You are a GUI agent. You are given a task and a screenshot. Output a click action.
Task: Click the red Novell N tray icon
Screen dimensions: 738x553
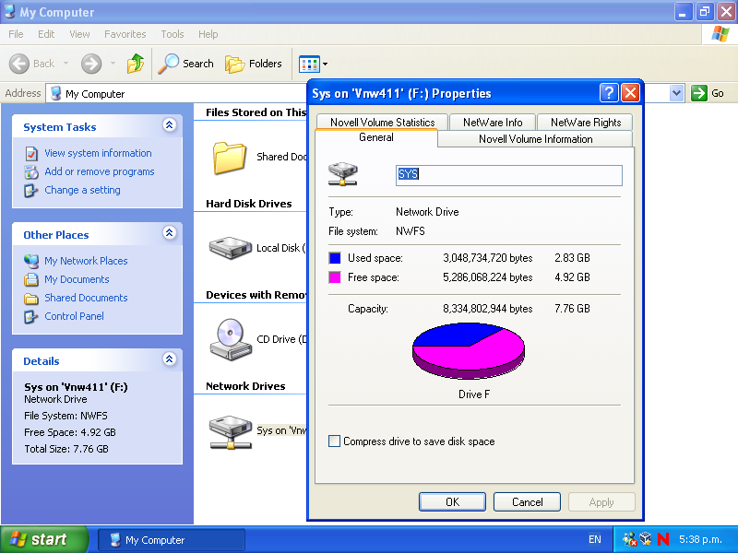pyautogui.click(x=663, y=539)
